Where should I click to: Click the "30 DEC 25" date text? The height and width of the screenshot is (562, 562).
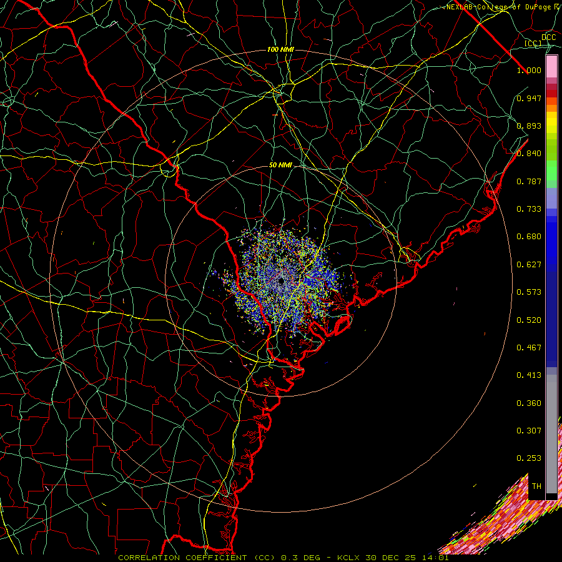(390, 558)
